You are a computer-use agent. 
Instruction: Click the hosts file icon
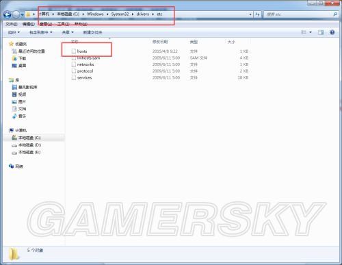[x=74, y=51]
